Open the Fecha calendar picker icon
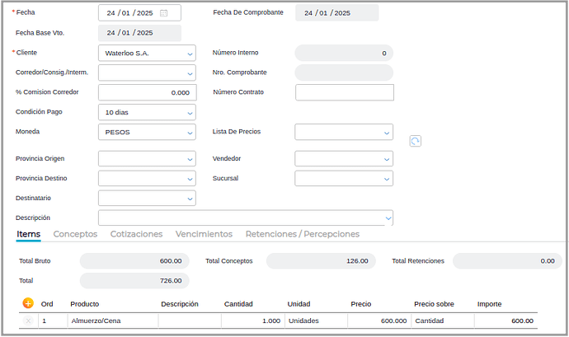This screenshot has width=569, height=337. pyautogui.click(x=164, y=13)
